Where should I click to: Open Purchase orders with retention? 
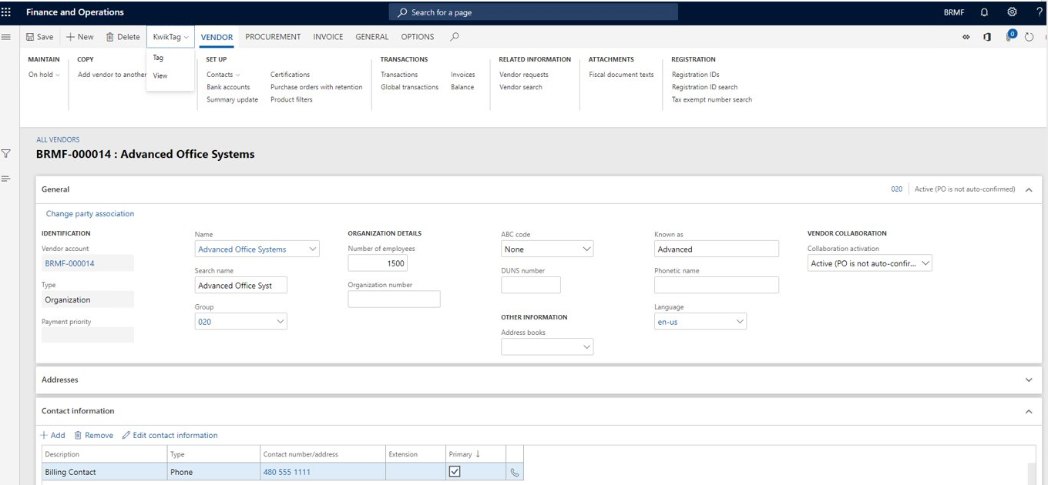(316, 87)
